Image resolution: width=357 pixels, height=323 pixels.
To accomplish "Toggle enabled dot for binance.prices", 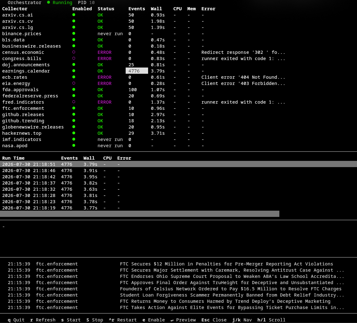I will tap(74, 33).
